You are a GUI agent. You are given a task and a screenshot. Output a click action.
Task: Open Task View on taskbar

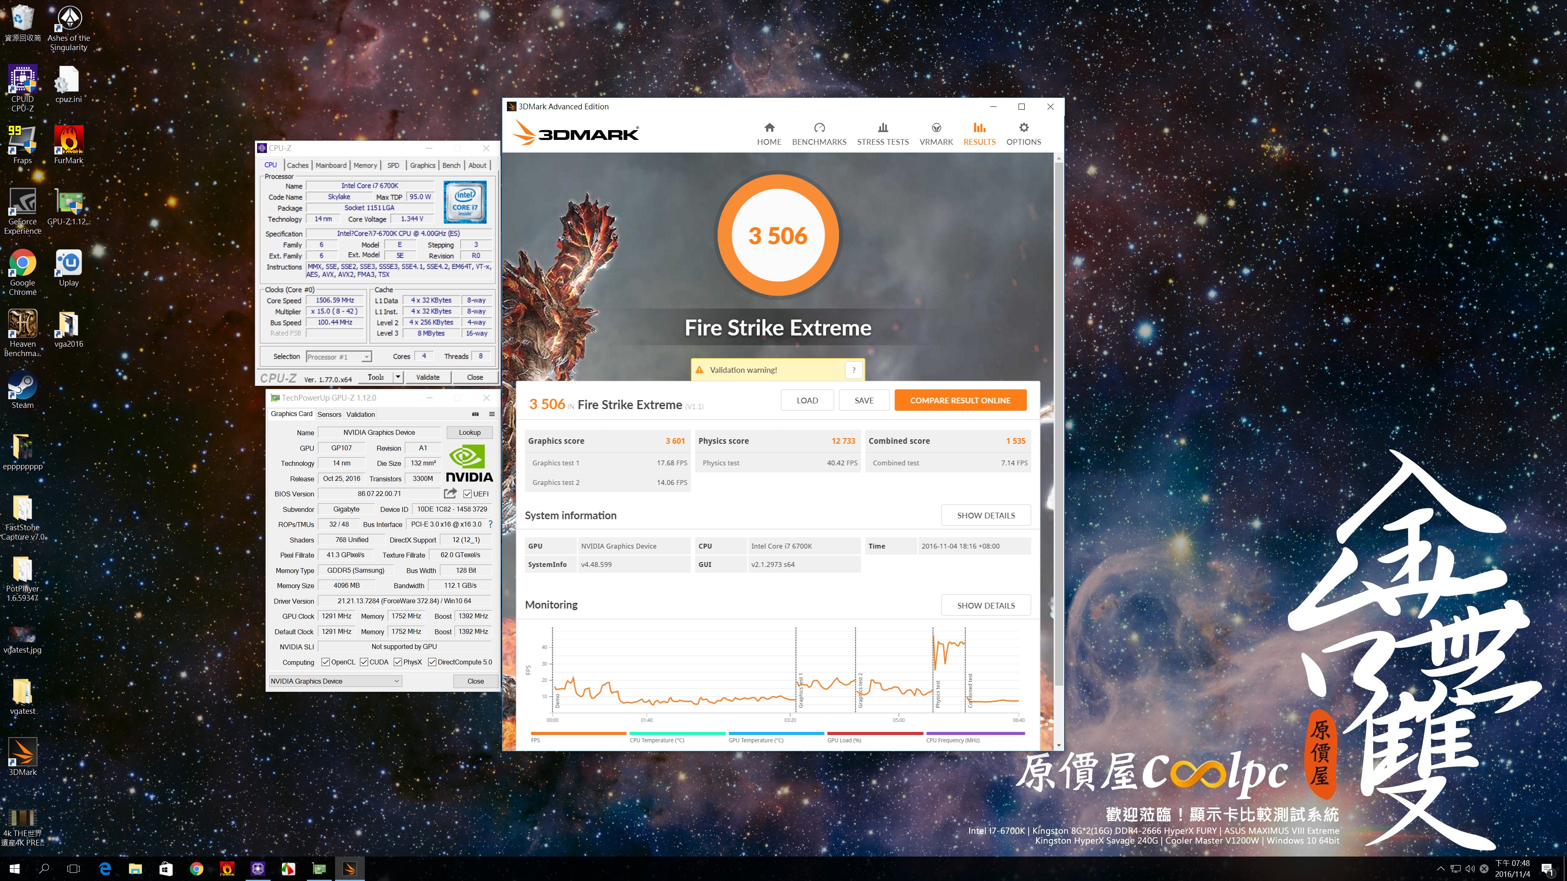pyautogui.click(x=73, y=868)
